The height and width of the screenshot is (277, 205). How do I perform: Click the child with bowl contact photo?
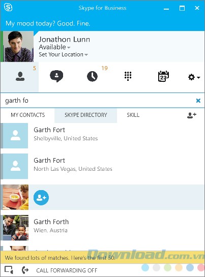pos(16,197)
